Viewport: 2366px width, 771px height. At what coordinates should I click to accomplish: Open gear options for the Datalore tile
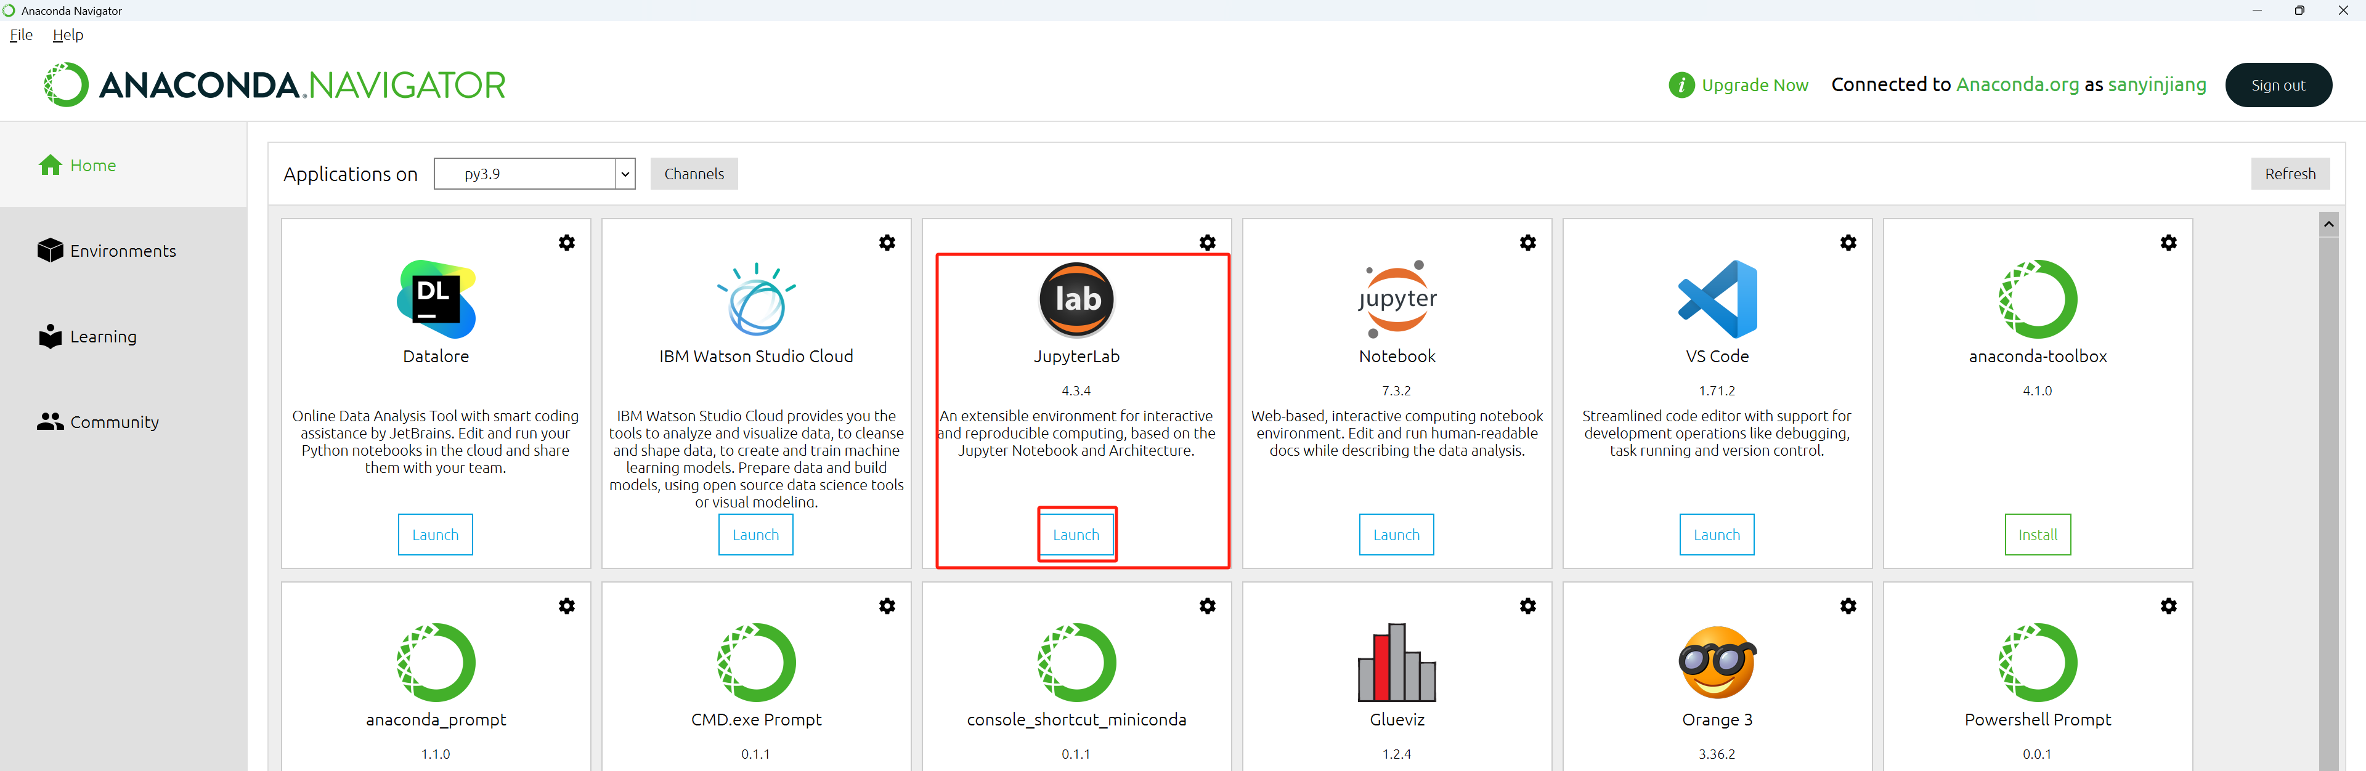click(567, 242)
